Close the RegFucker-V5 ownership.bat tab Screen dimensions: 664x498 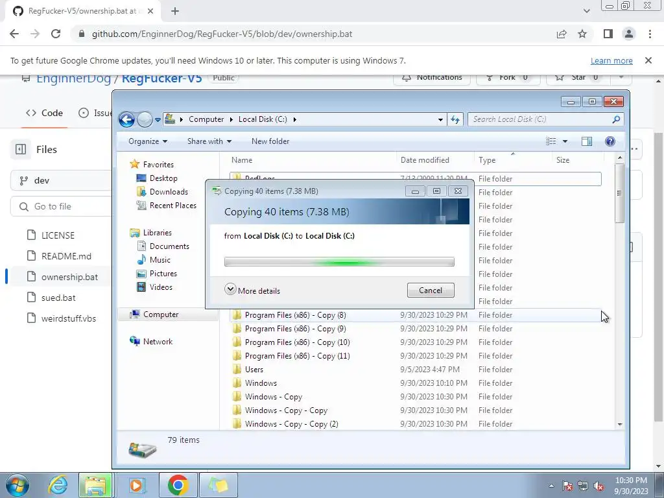pos(150,12)
